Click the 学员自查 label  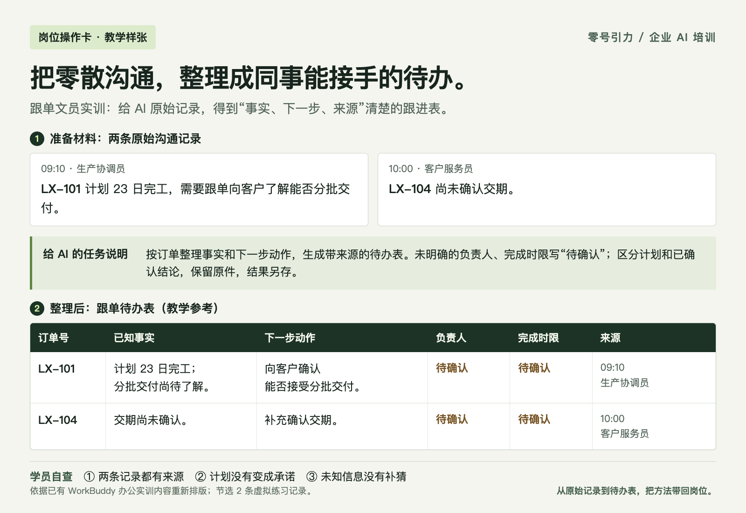point(51,477)
